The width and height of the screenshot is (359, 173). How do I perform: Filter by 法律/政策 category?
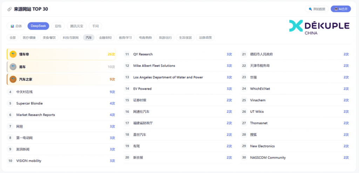pos(205,38)
